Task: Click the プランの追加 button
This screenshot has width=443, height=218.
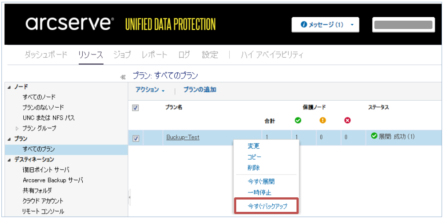Action: click(x=200, y=90)
